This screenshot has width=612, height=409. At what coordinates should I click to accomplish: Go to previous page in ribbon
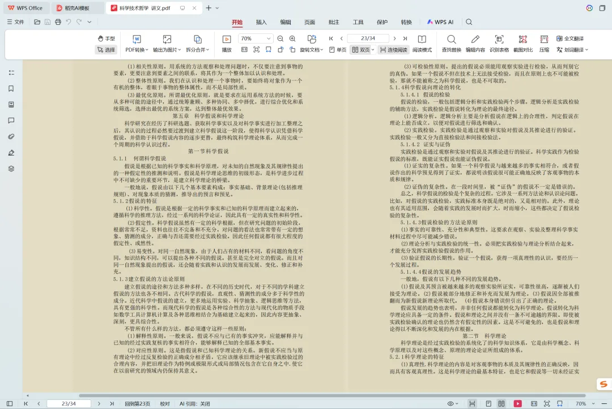click(342, 38)
